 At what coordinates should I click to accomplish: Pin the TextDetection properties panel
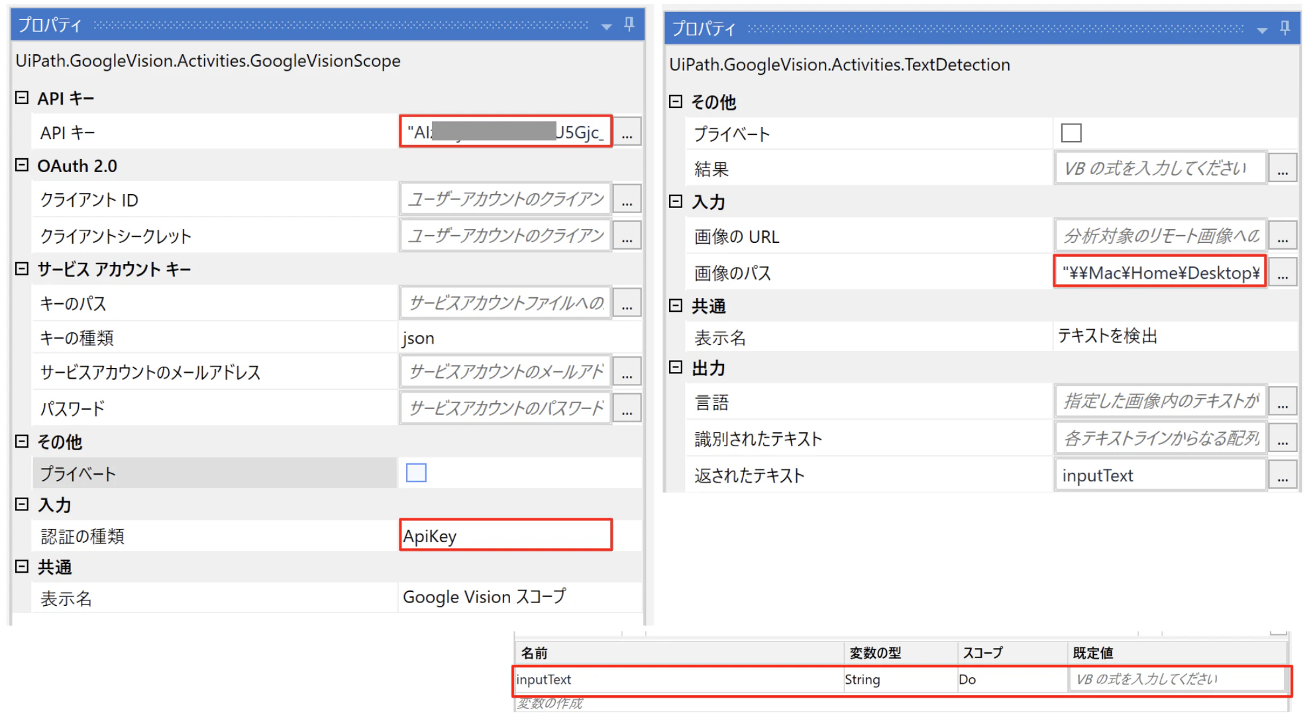click(1285, 28)
